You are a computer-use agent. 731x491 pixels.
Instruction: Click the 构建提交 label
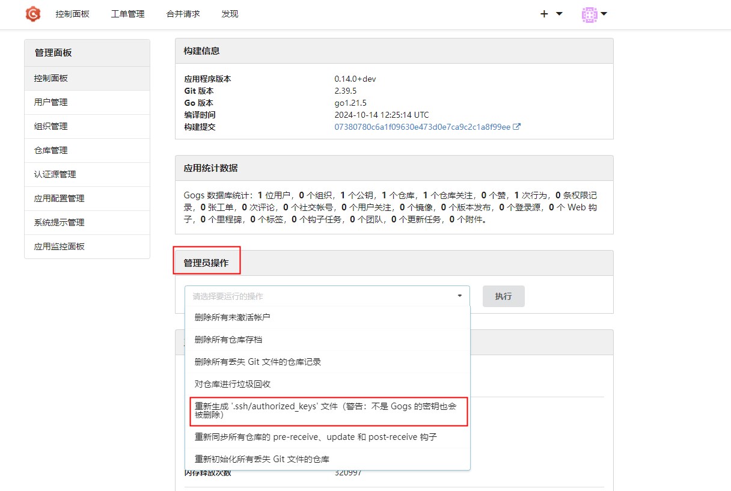200,127
